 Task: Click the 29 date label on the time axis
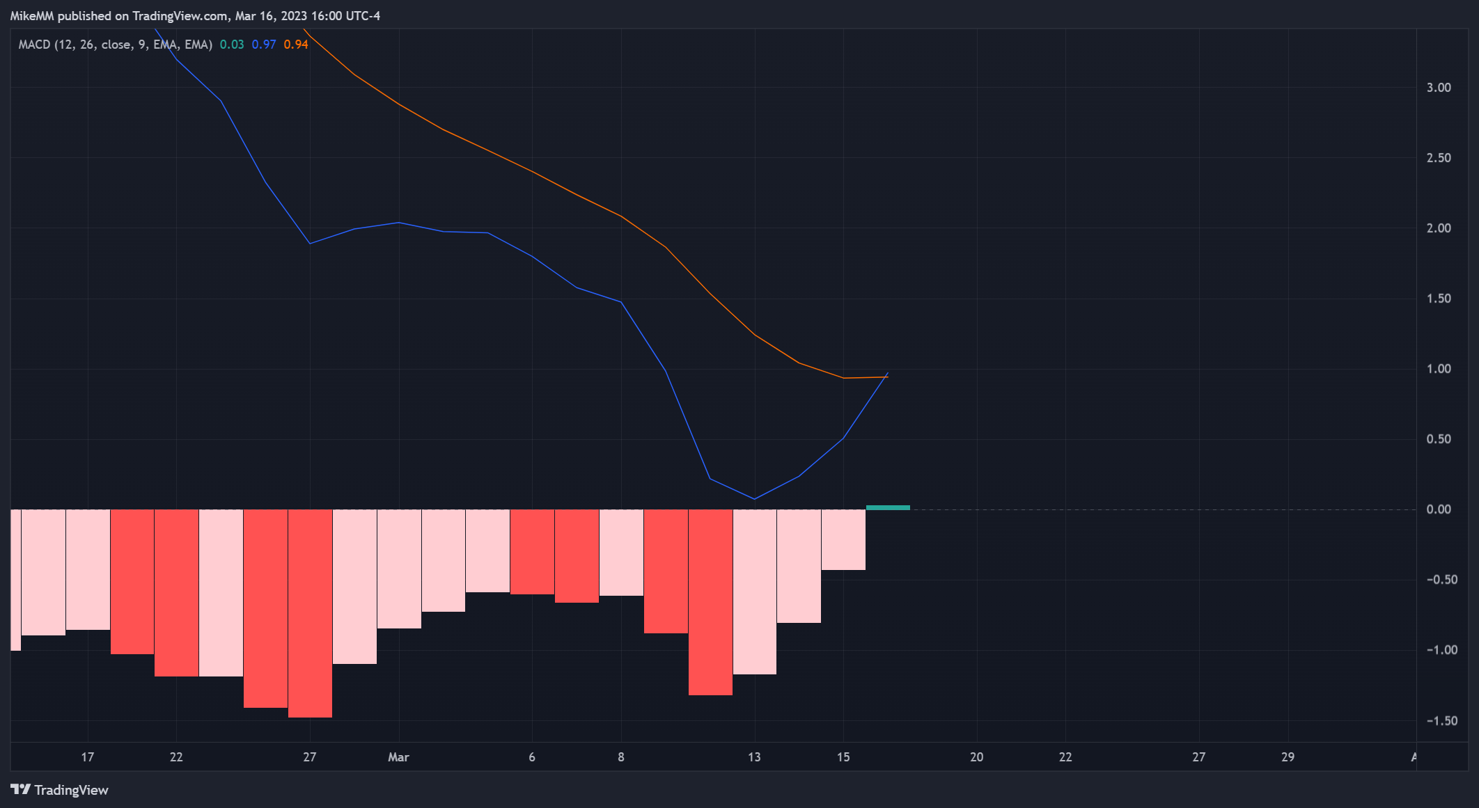coord(1288,757)
